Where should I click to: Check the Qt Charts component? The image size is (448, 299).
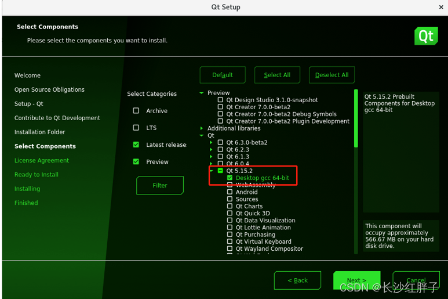(230, 206)
